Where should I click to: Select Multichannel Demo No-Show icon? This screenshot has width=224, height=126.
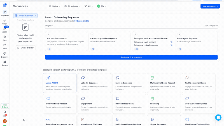point(118,119)
